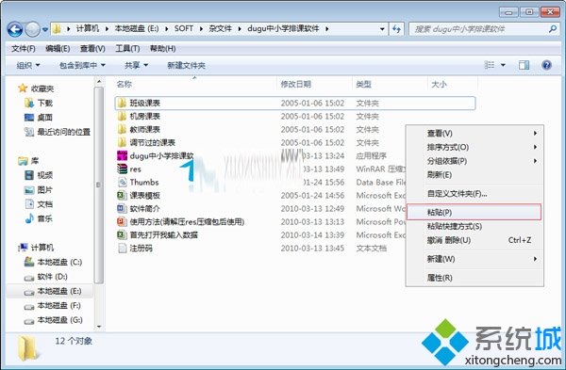Click the refresh icon beside address bar

click(396, 29)
